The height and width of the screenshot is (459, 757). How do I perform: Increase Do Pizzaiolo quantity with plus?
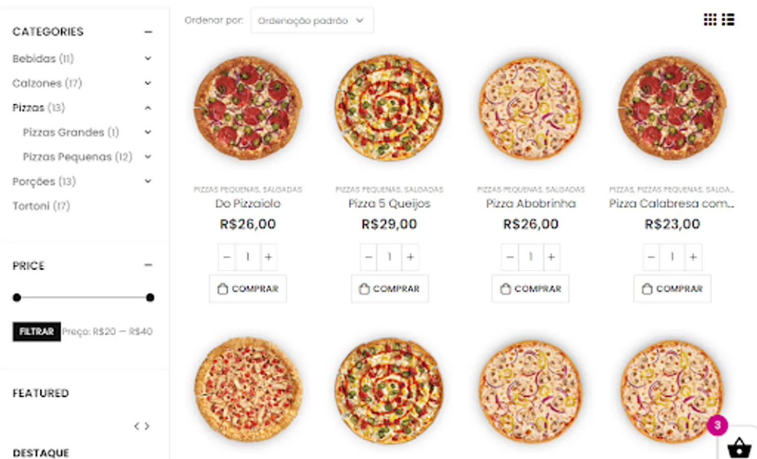[268, 257]
